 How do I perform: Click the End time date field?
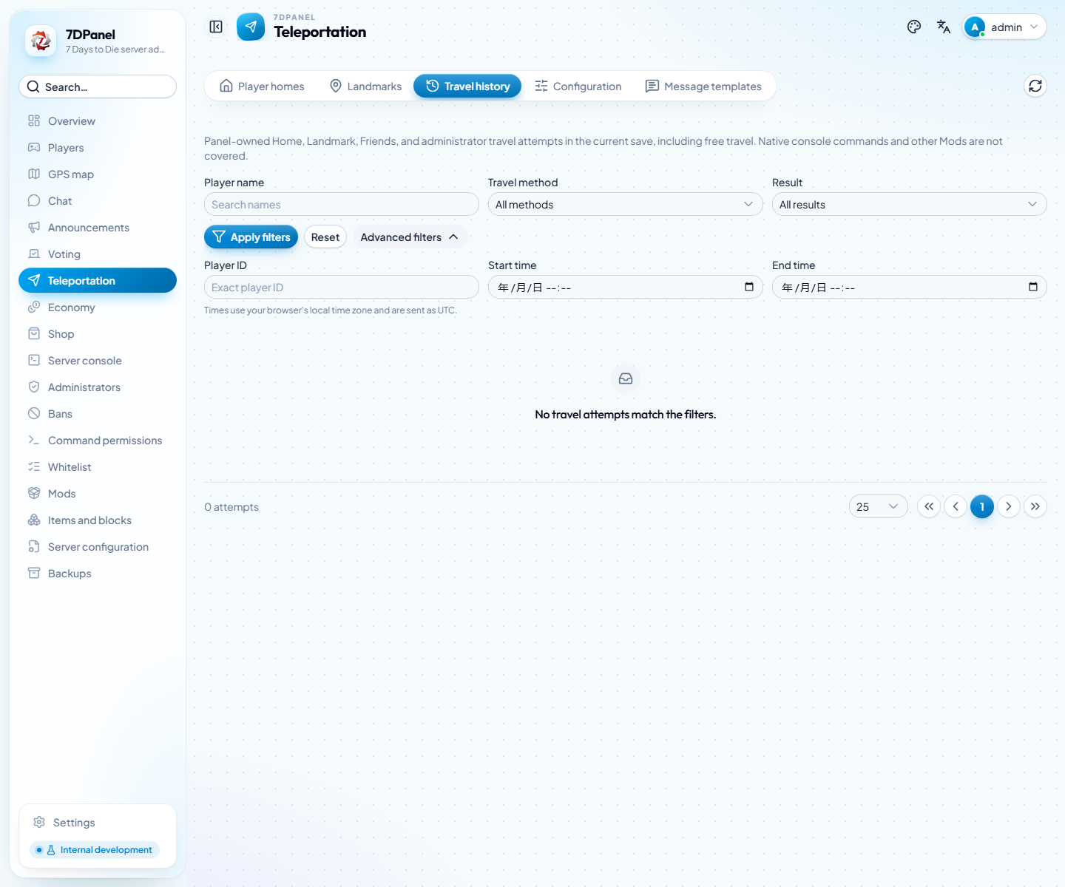(x=910, y=287)
